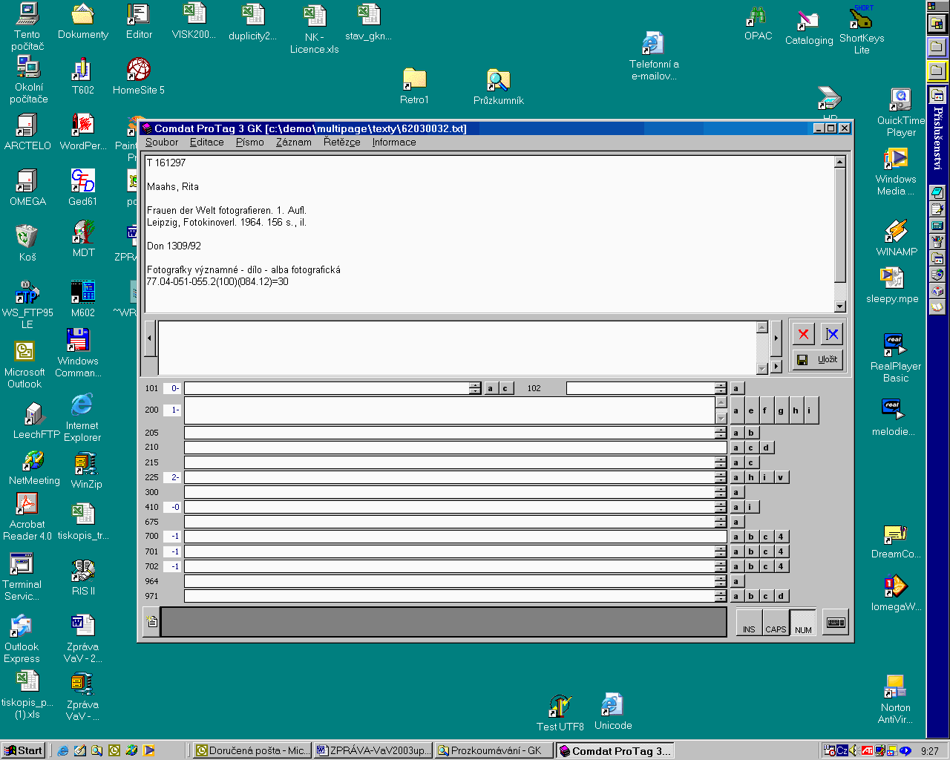Screen dimensions: 950x760
Task: Open the Řetězce menu
Action: 341,142
